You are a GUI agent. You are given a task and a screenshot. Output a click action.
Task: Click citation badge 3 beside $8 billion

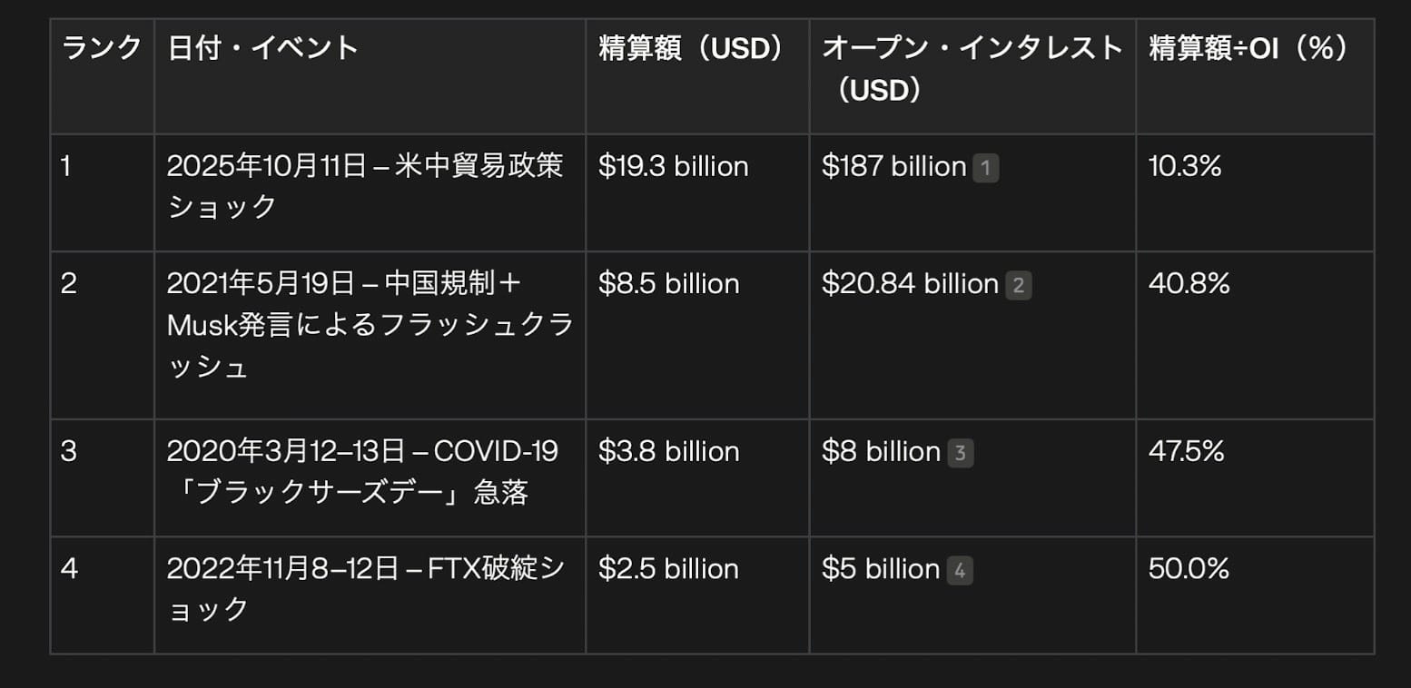[960, 453]
